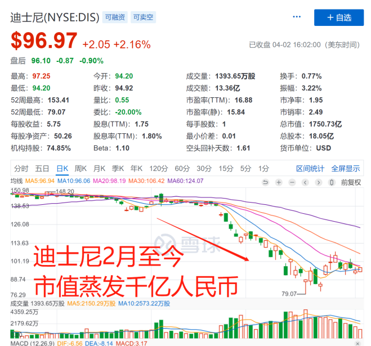Zoom in the K-line chart with plus icon
This screenshot has width=371, height=346.
tap(279, 182)
